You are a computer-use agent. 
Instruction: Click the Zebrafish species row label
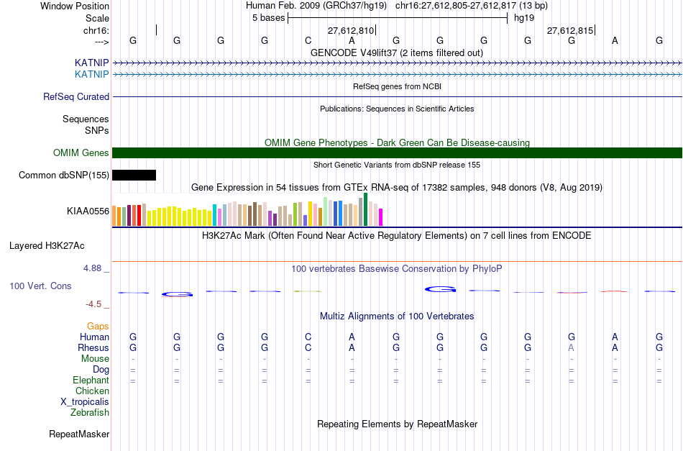pos(90,412)
